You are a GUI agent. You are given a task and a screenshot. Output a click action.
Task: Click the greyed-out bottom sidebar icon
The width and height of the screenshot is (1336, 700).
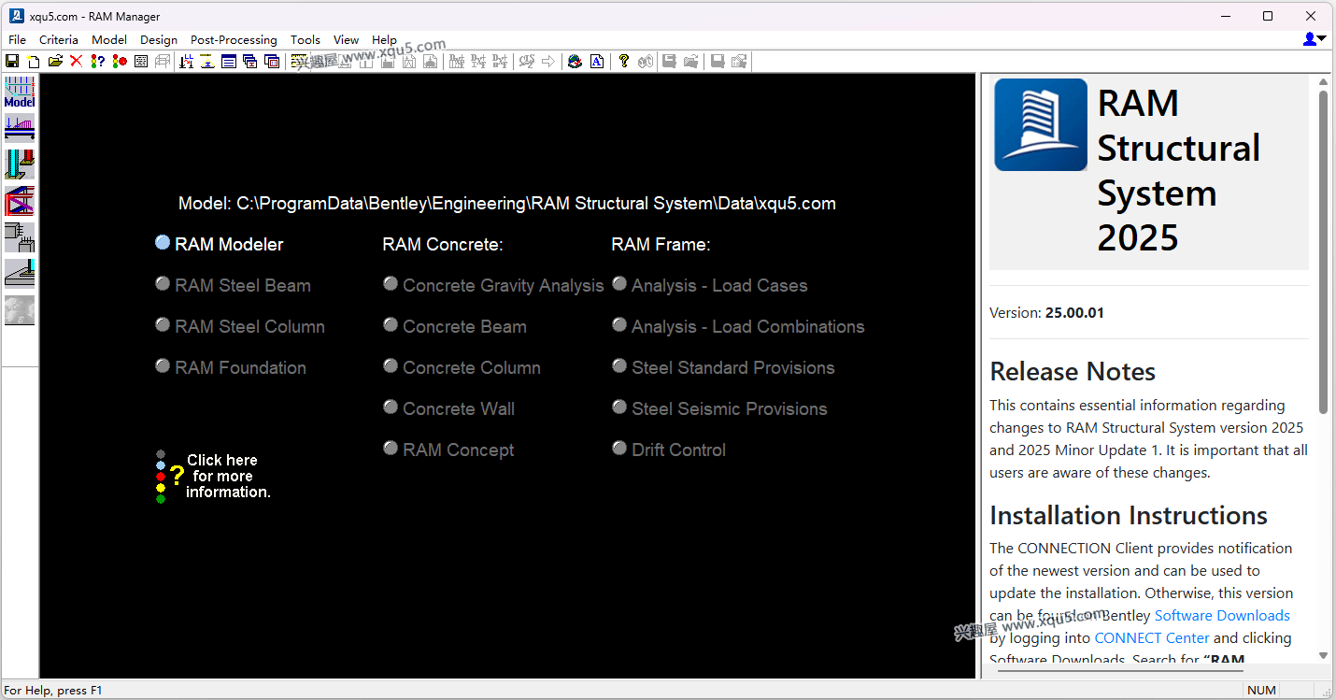(x=20, y=310)
